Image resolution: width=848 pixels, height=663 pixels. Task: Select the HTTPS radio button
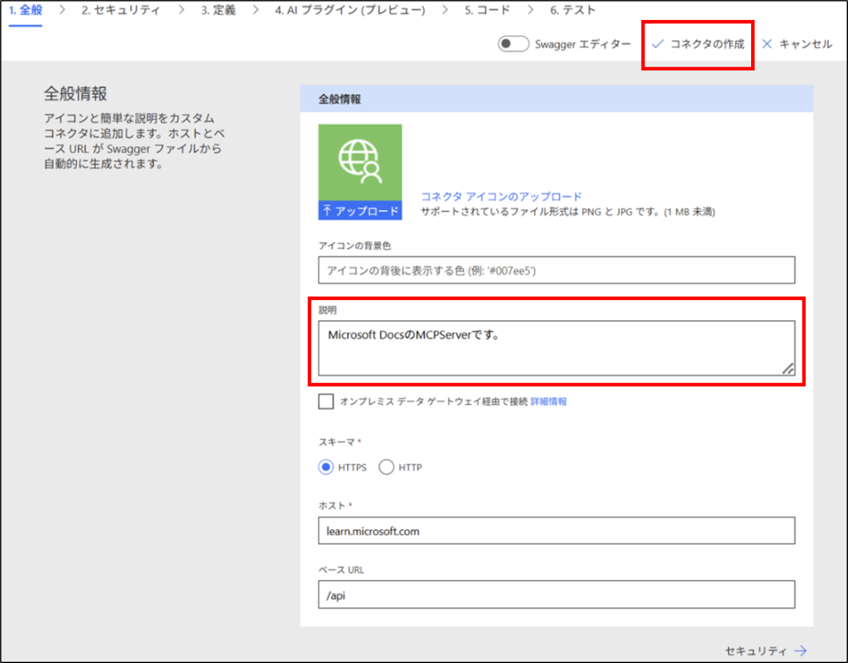point(326,467)
